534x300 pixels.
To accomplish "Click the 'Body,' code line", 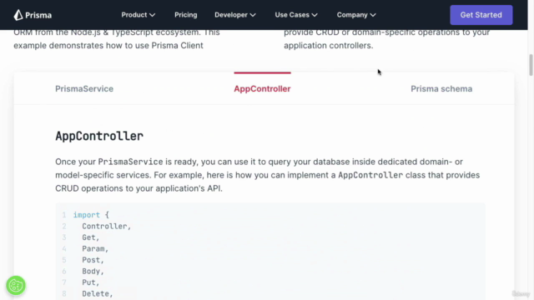I will (93, 271).
